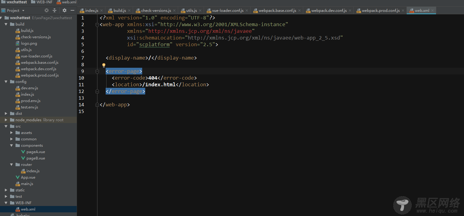Select webpack.prod.conf.js in the project tree
This screenshot has height=216, width=464.
(x=40, y=75)
